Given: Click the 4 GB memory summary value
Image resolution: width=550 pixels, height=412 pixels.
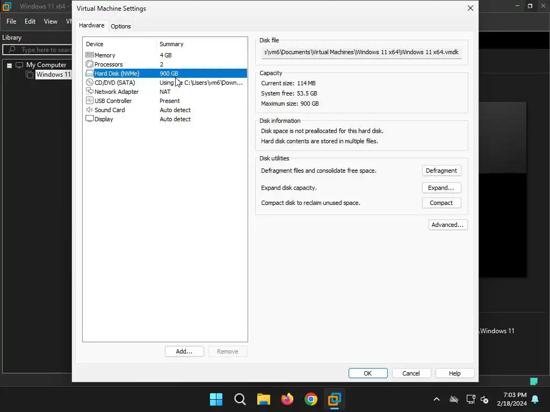Looking at the screenshot, I should [x=165, y=55].
